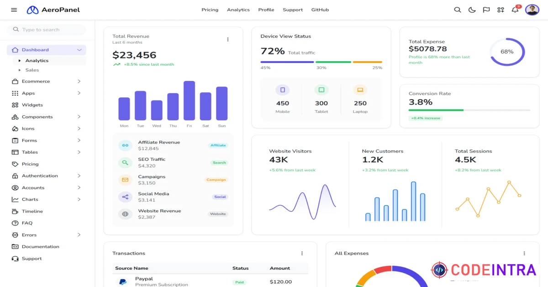
Task: Click the 68% expense progress ring
Action: 507,52
